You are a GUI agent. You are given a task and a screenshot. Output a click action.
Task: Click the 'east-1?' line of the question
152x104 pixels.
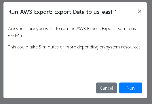[x=15, y=36]
